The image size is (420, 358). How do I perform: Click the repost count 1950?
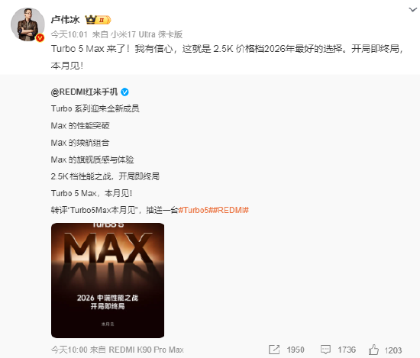pos(296,350)
